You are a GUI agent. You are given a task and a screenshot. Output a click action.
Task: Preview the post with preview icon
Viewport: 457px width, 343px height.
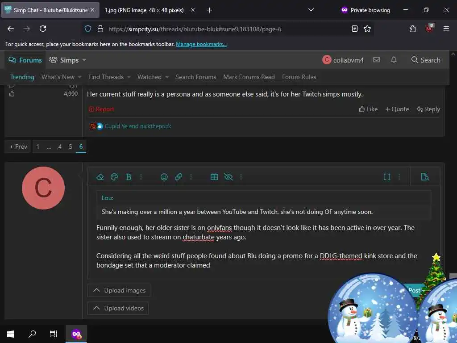click(425, 177)
